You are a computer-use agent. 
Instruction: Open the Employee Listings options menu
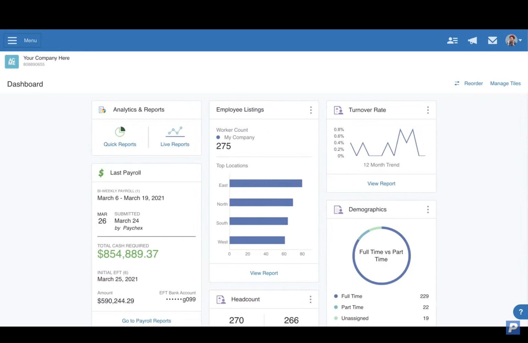tap(311, 110)
